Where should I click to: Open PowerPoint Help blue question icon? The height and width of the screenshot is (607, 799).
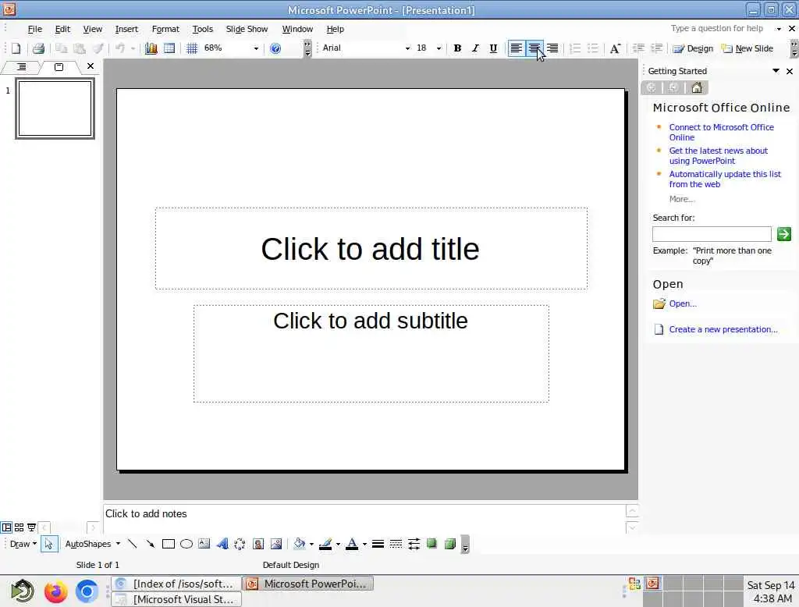[x=275, y=48]
